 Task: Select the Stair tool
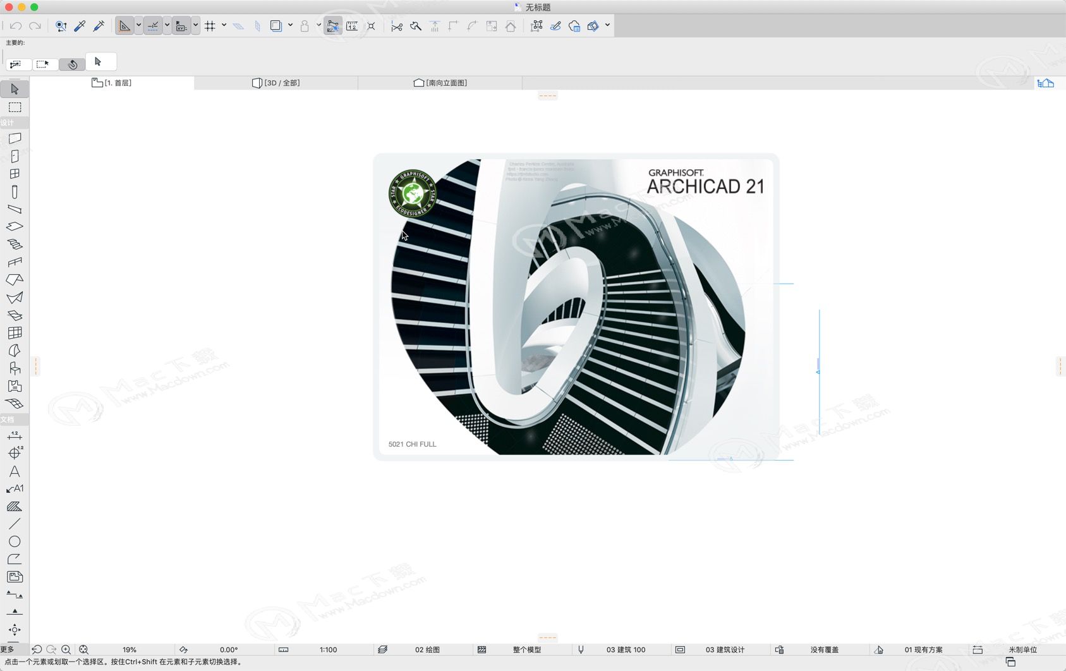coord(15,244)
